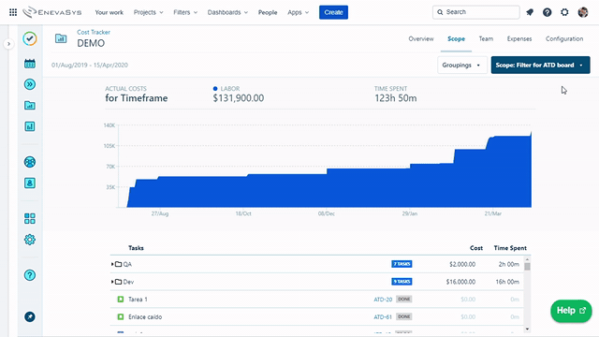The width and height of the screenshot is (599, 337).
Task: Click DONE status of ATD-61
Action: [x=403, y=316]
